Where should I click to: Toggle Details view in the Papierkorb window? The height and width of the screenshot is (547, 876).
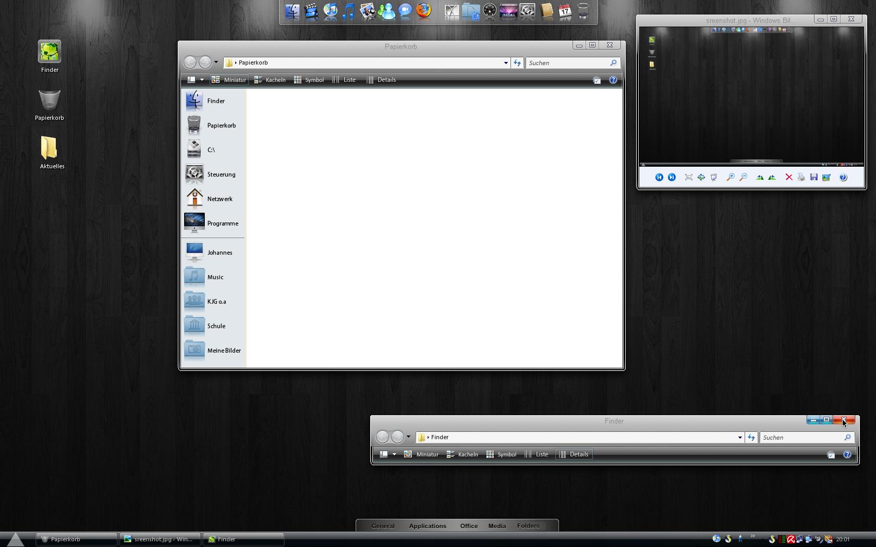(x=381, y=80)
